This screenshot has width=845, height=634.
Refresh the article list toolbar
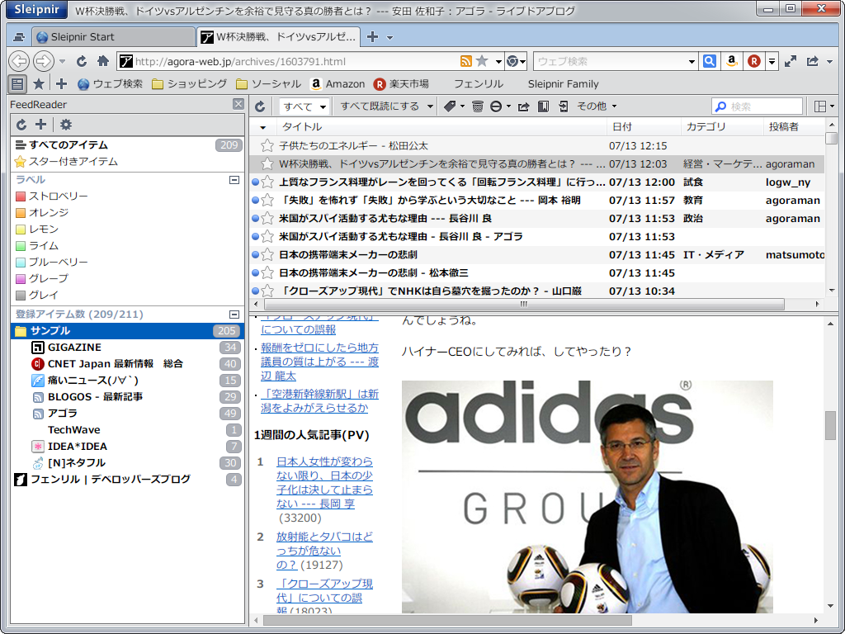260,106
